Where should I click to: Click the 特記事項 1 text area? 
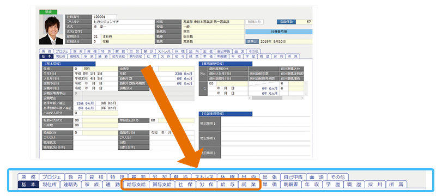click(265, 124)
